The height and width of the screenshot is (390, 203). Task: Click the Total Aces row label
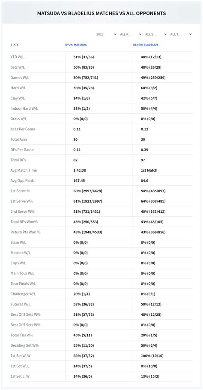(x=19, y=139)
